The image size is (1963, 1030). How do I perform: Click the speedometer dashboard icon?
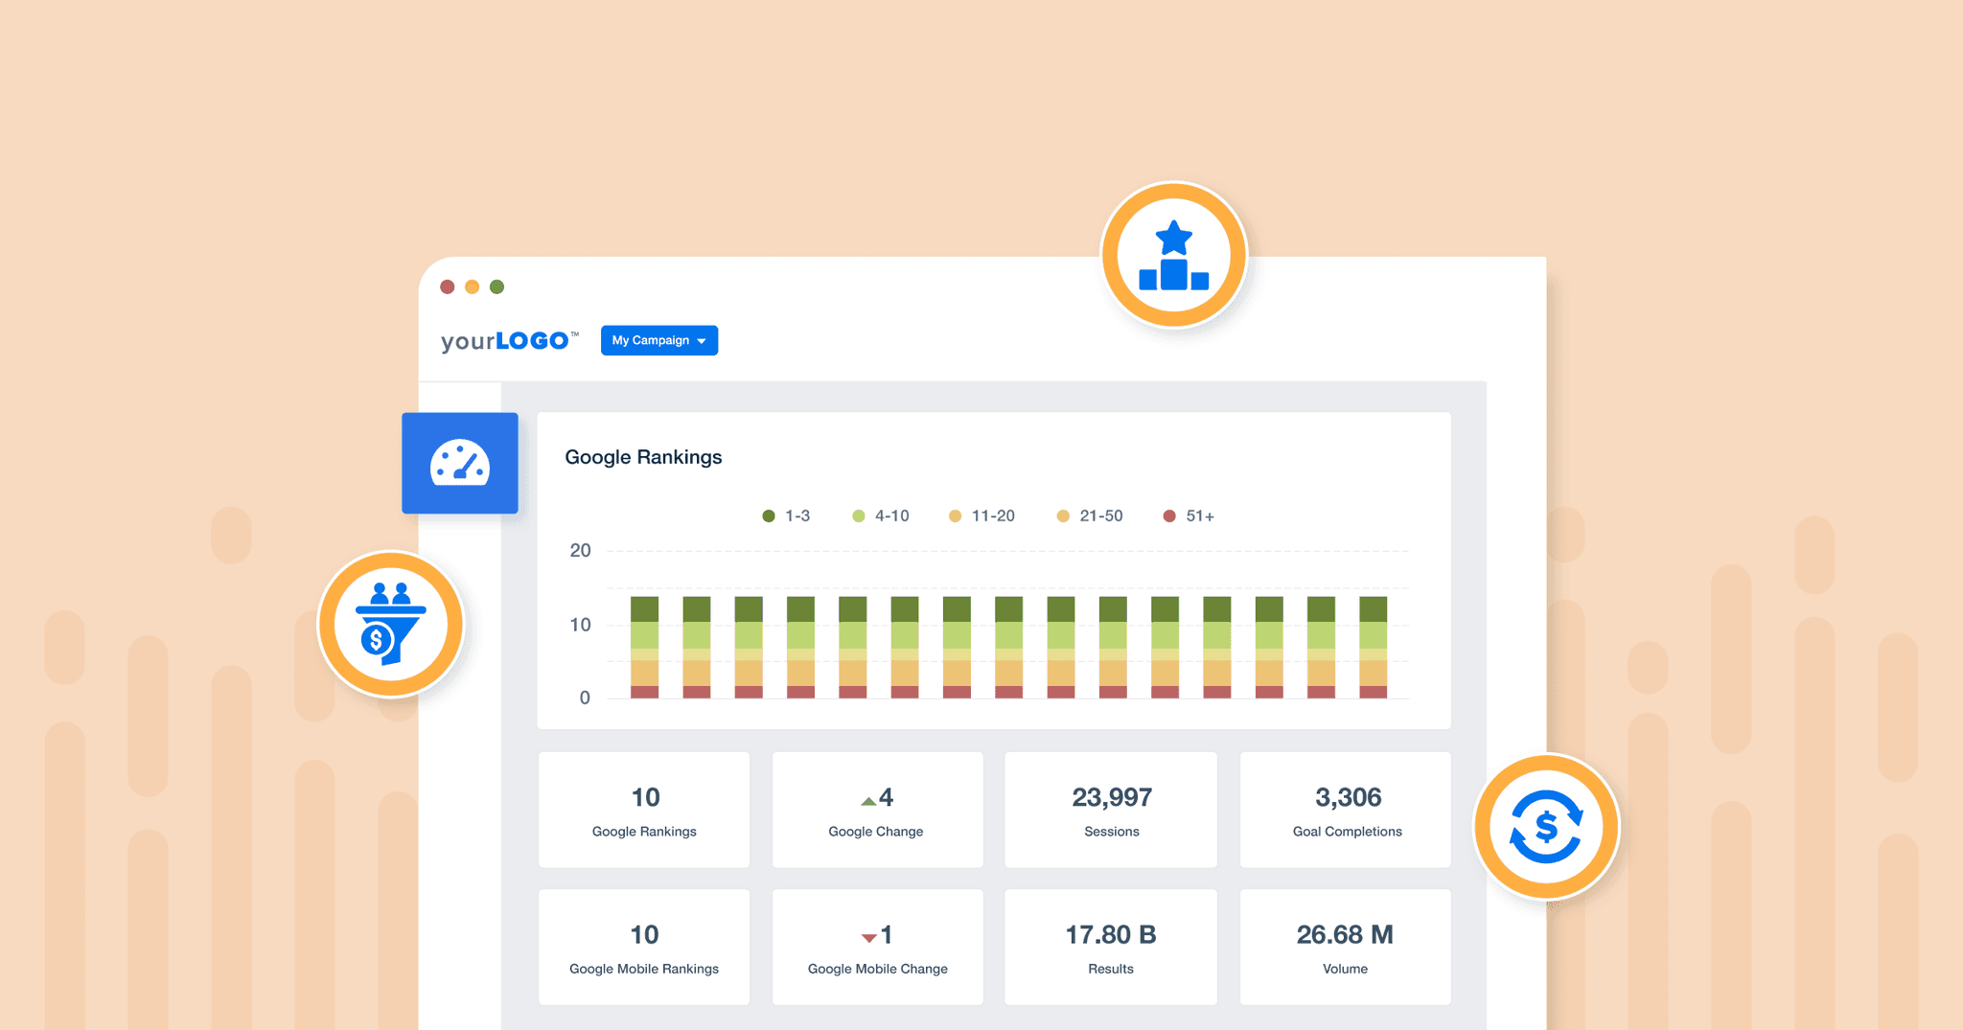coord(460,463)
